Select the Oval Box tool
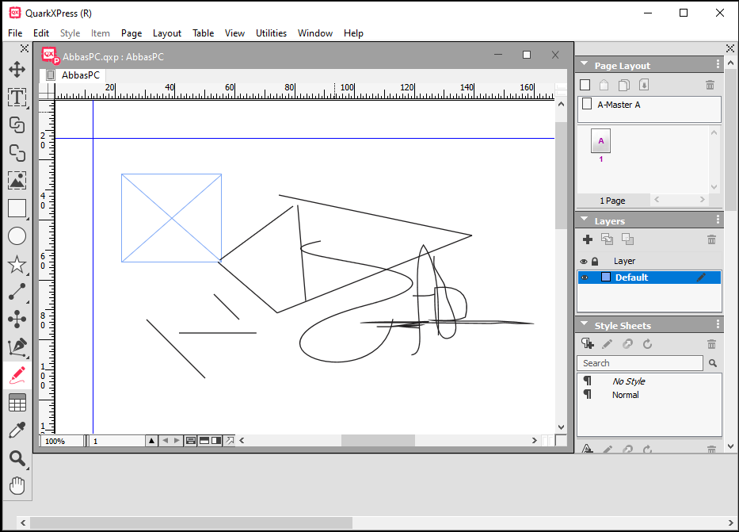Viewport: 739px width, 532px height. click(x=17, y=236)
